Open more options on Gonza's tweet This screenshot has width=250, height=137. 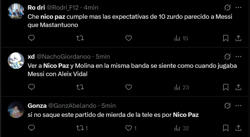tap(238, 106)
